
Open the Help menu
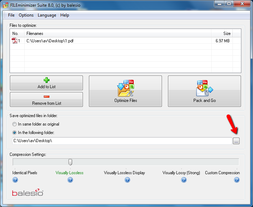[65, 15]
